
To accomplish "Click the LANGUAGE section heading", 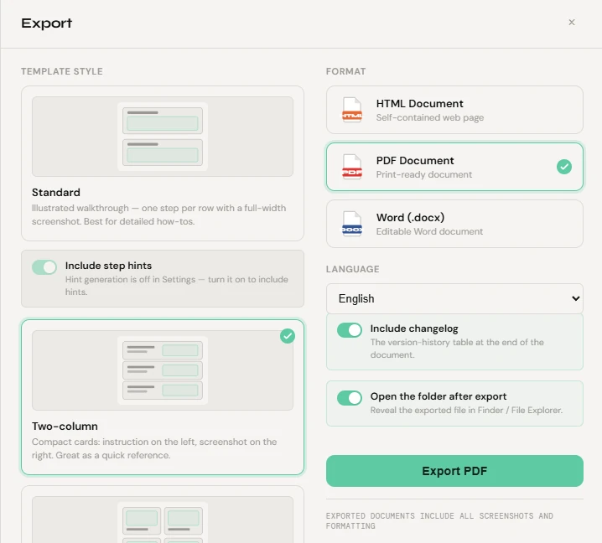I will click(352, 269).
